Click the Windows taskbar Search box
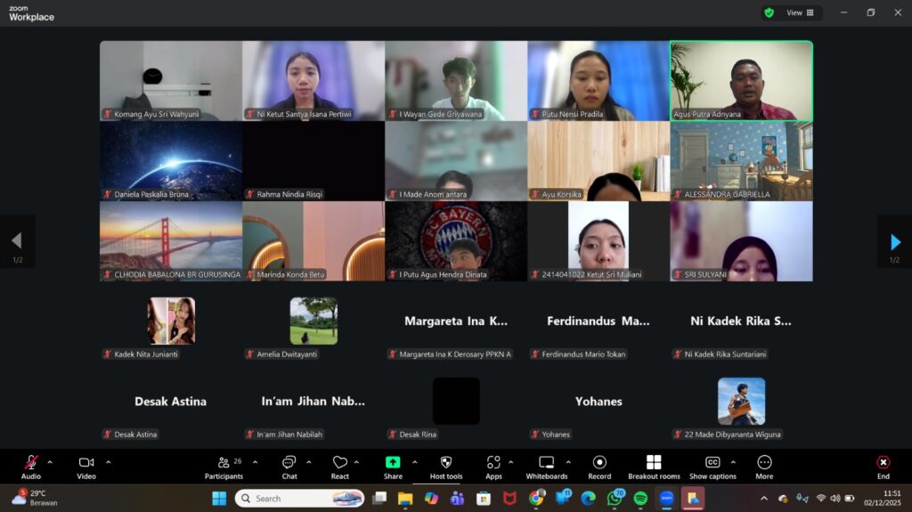This screenshot has height=512, width=912. tap(299, 499)
